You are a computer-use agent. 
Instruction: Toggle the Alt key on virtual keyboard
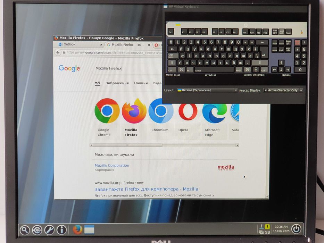click(190, 70)
